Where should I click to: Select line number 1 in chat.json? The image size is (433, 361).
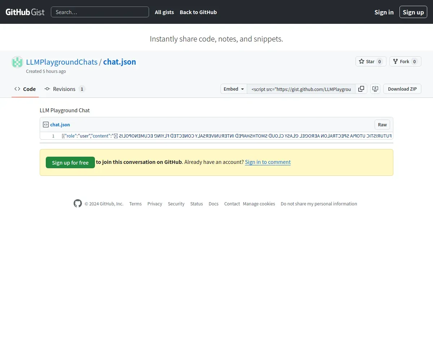(53, 136)
